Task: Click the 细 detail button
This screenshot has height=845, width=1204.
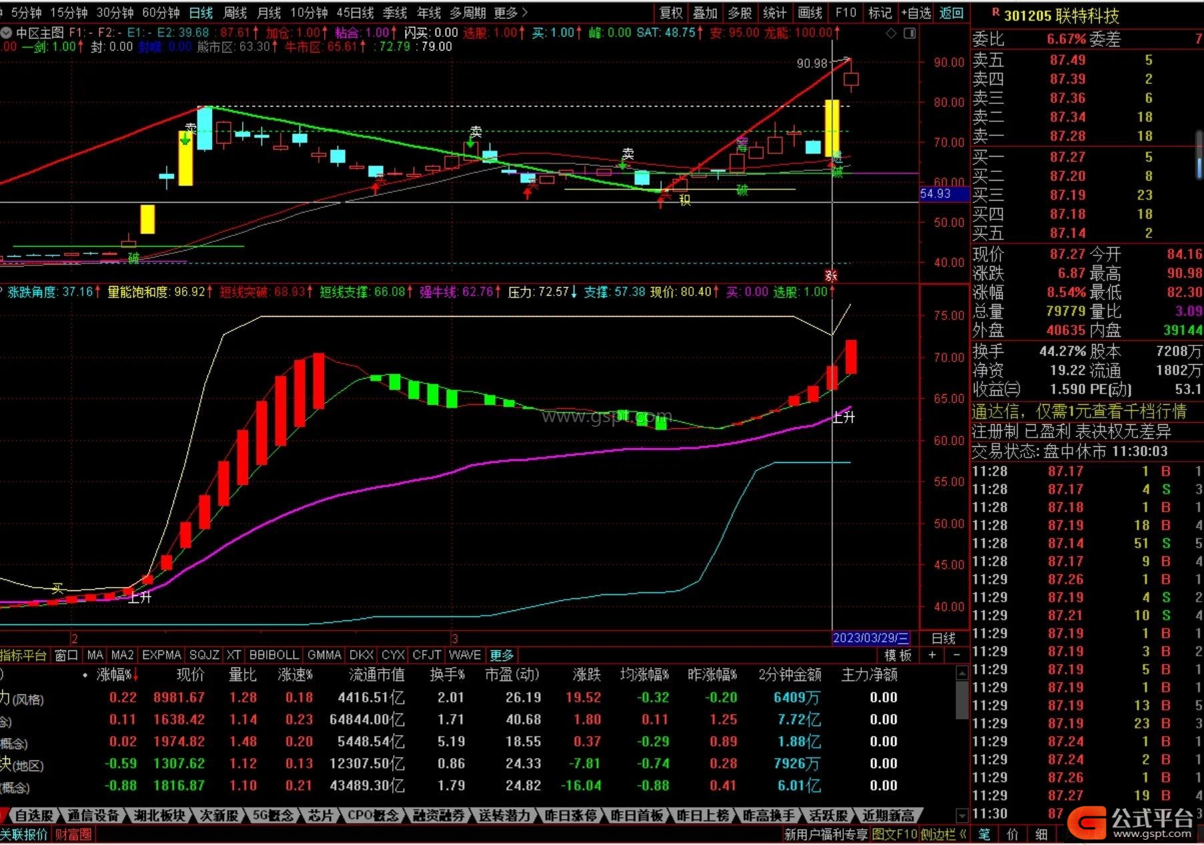Action: (1041, 834)
